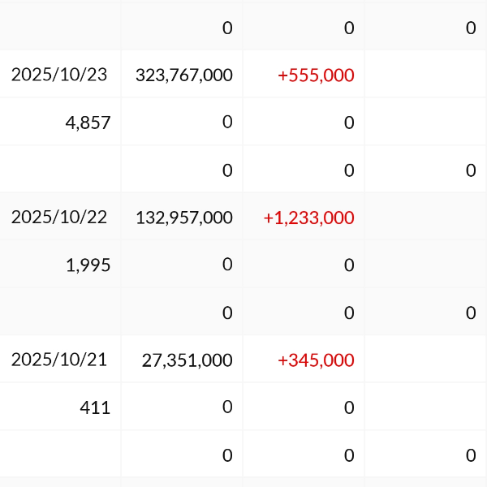Image resolution: width=487 pixels, height=487 pixels.
Task: Click the zero directly below 132,957,000
Action: pyautogui.click(x=227, y=265)
